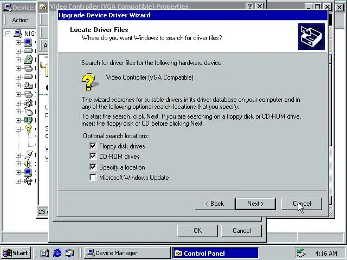Click the Next button in wizard
The height and width of the screenshot is (260, 347).
point(255,204)
